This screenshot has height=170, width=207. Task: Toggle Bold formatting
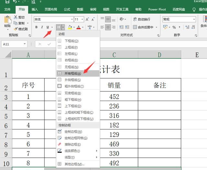point(36,27)
